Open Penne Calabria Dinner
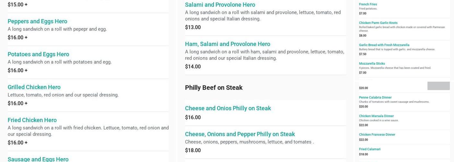The image size is (454, 162). click(x=375, y=98)
